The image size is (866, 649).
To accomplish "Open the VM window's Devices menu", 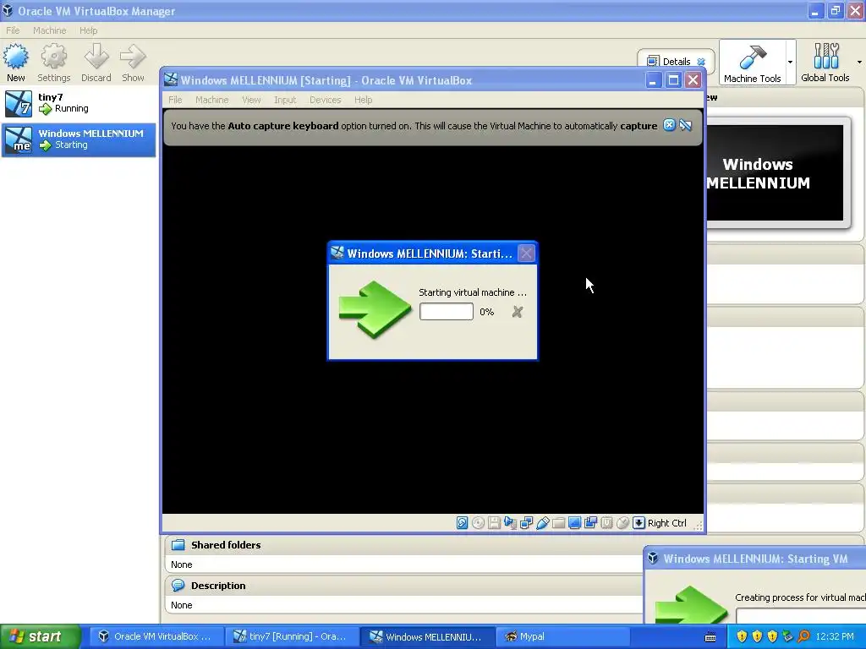I will coord(326,100).
